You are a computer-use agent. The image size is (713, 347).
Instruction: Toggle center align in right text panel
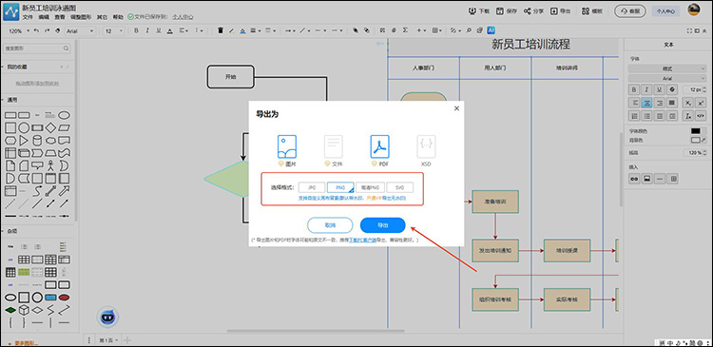point(646,103)
